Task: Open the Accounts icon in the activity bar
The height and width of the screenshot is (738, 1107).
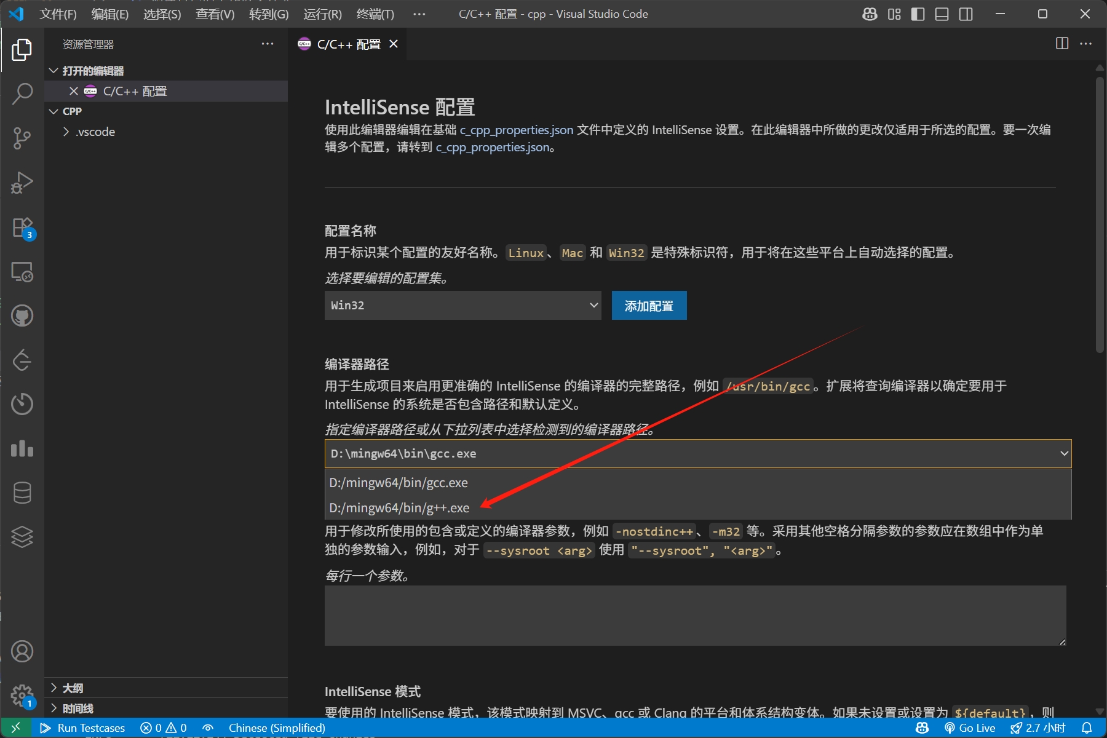Action: click(x=22, y=651)
